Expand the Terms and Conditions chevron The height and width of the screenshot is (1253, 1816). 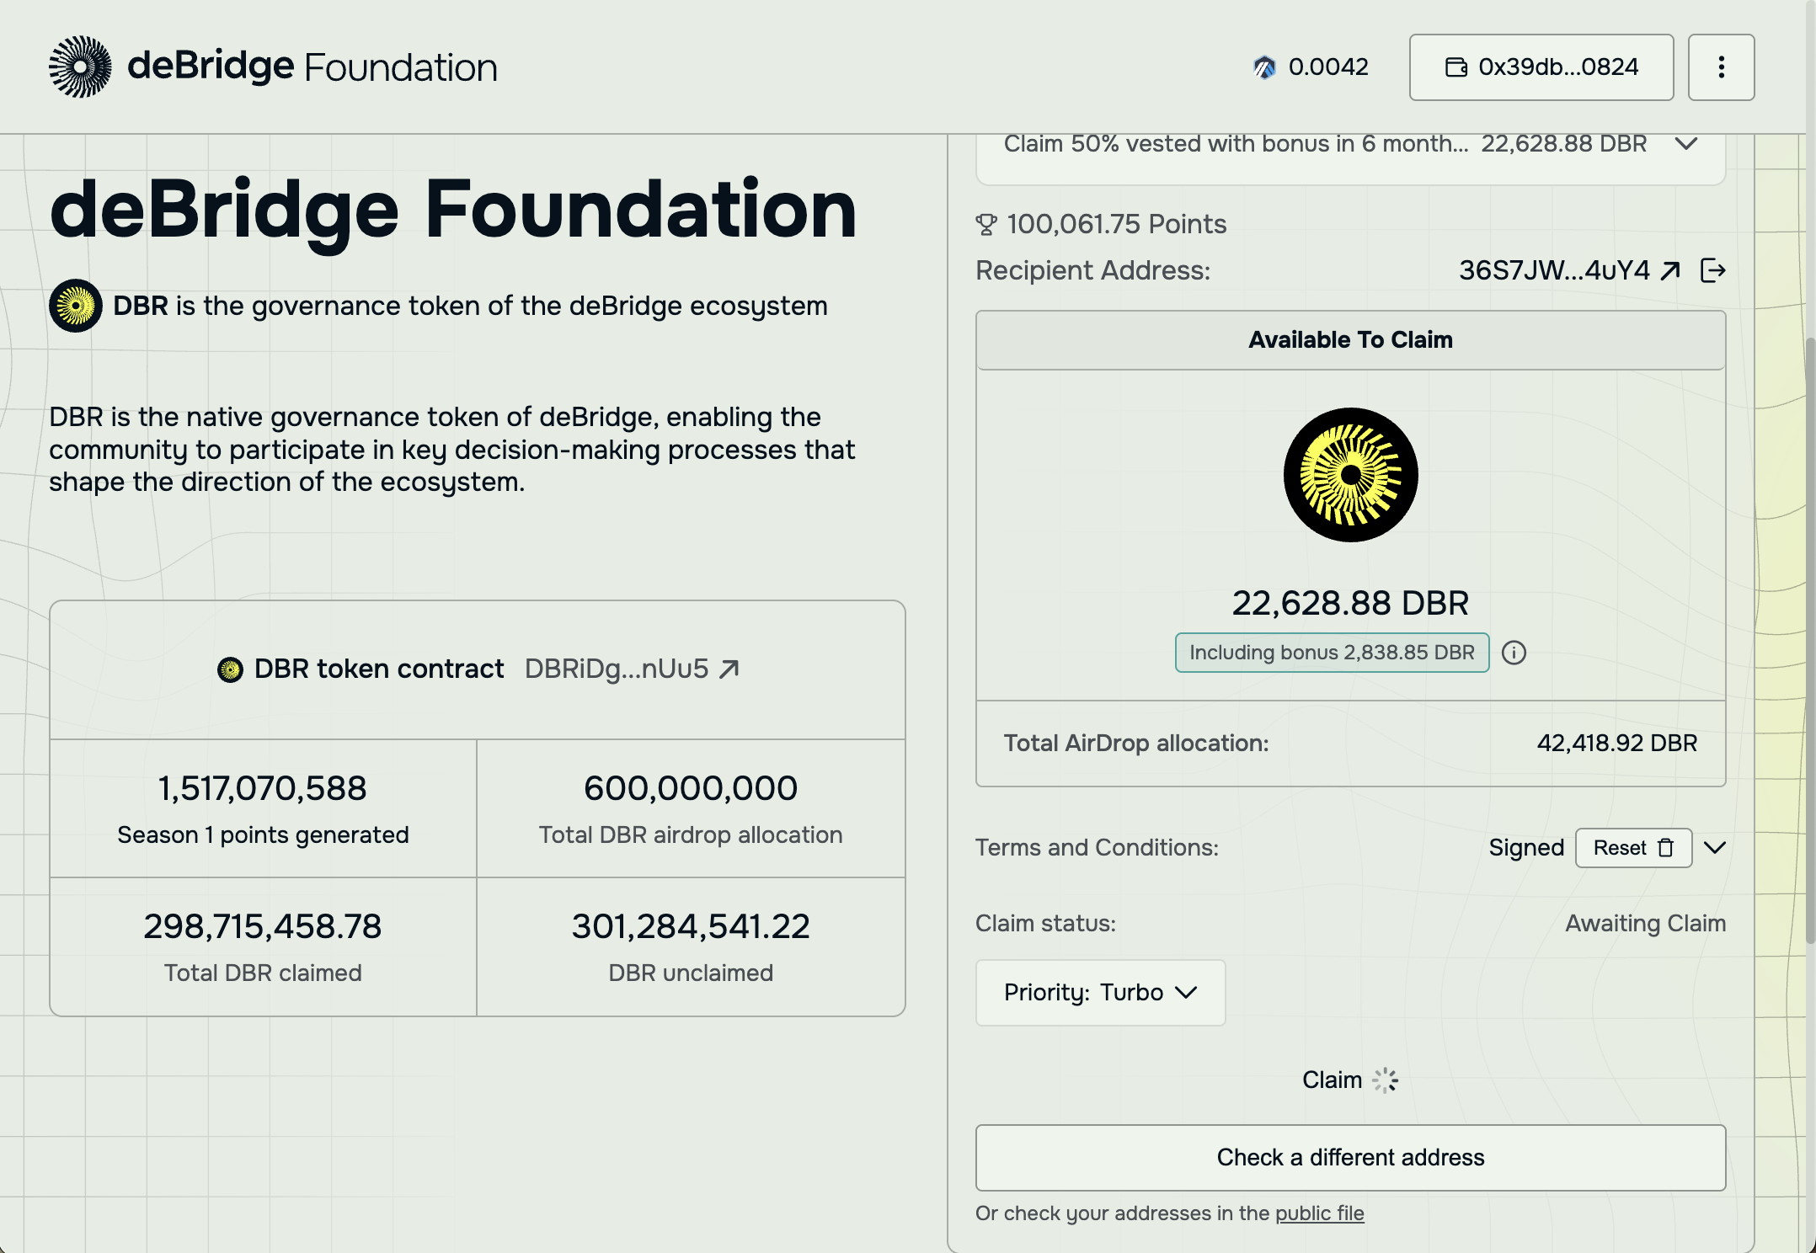click(x=1715, y=848)
